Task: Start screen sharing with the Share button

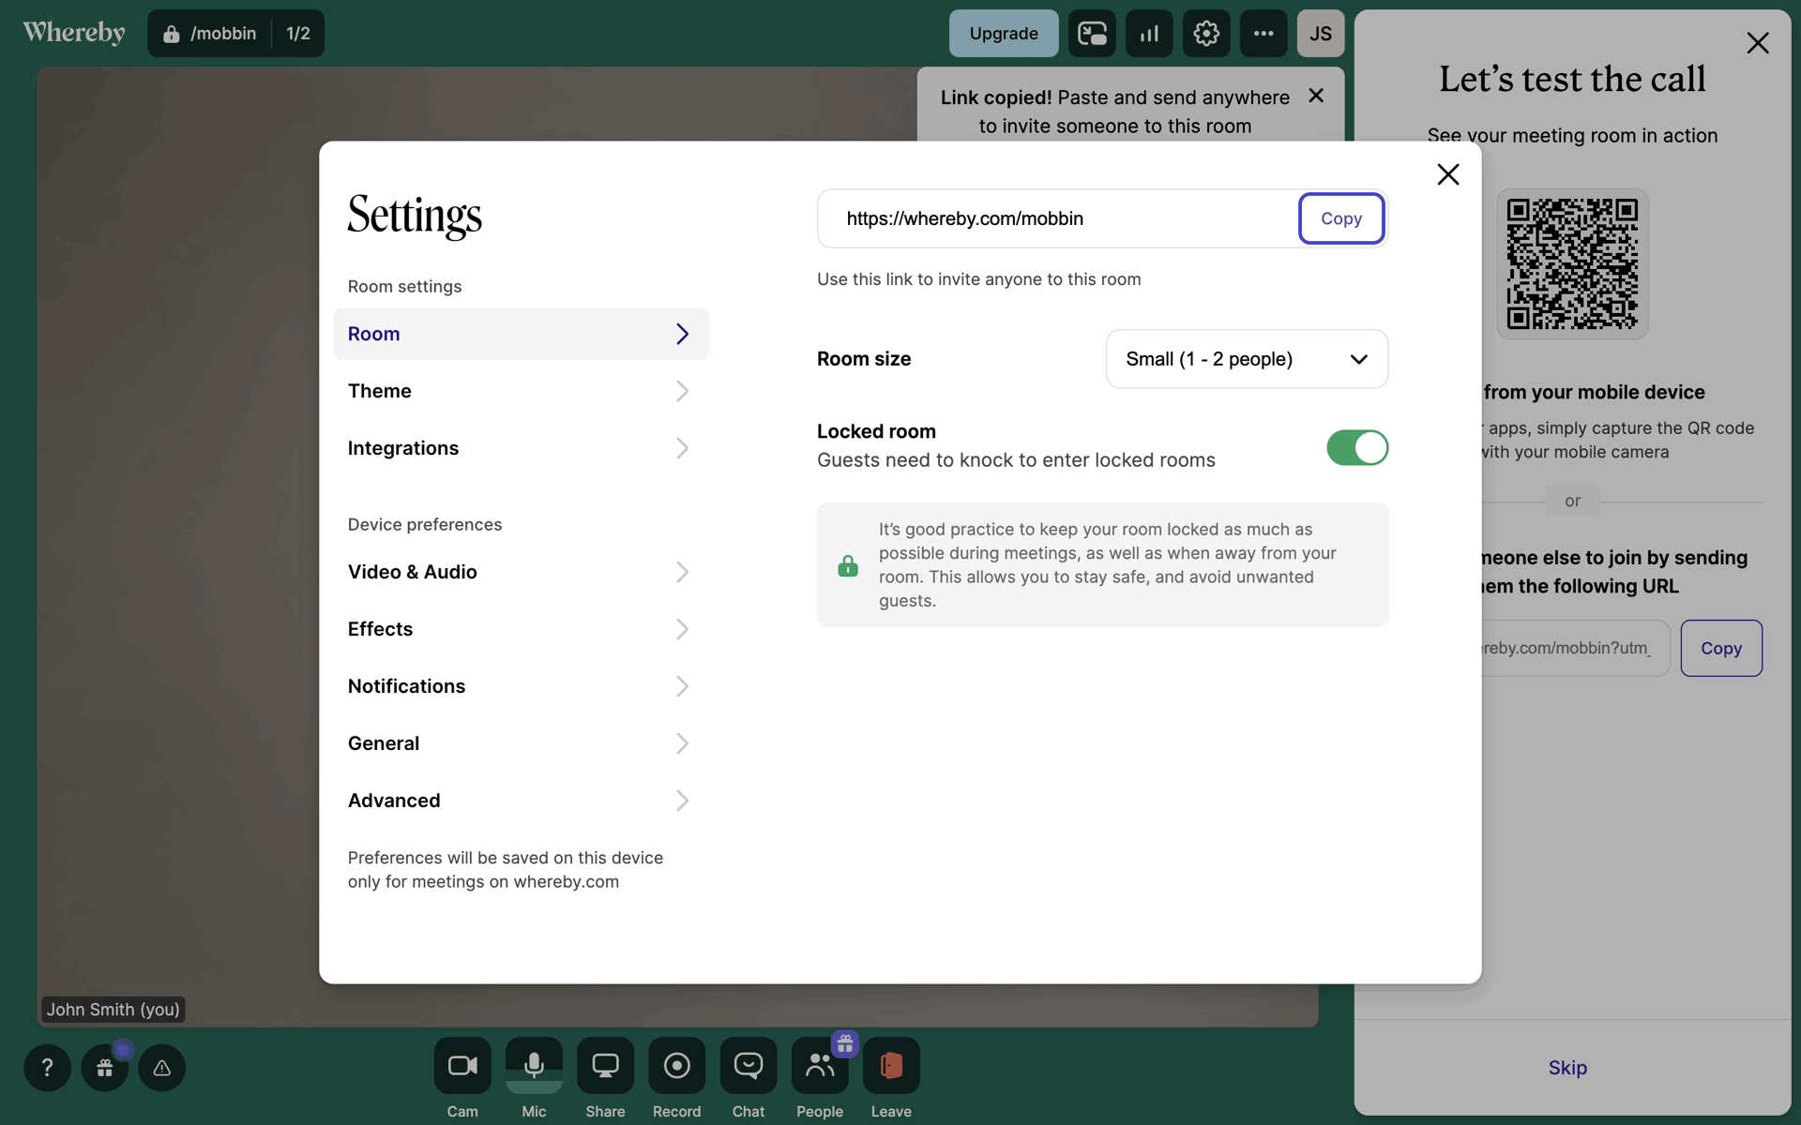Action: pyautogui.click(x=605, y=1066)
